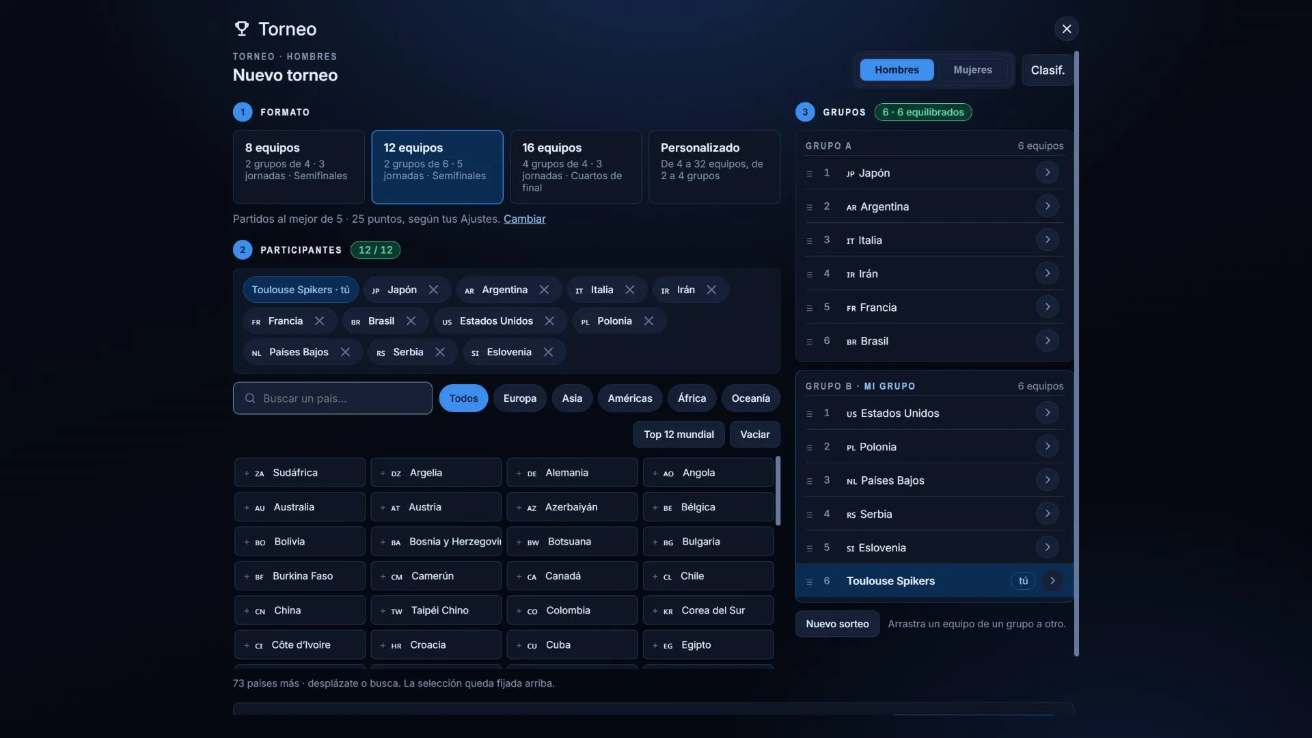The image size is (1312, 738).
Task: Remove Estados Unidos from participants
Action: point(549,321)
